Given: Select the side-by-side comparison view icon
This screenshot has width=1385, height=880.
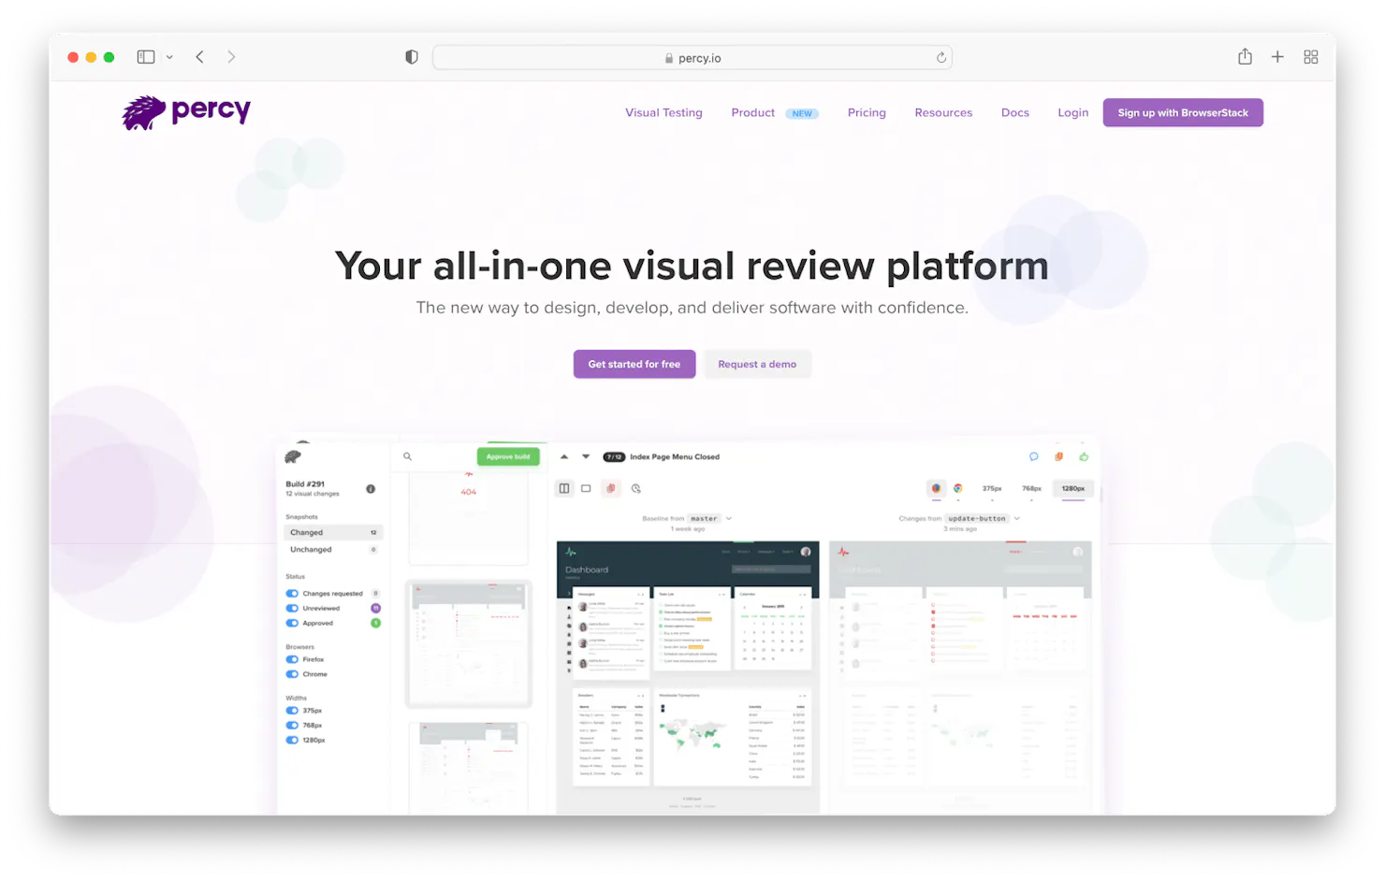Looking at the screenshot, I should [564, 488].
